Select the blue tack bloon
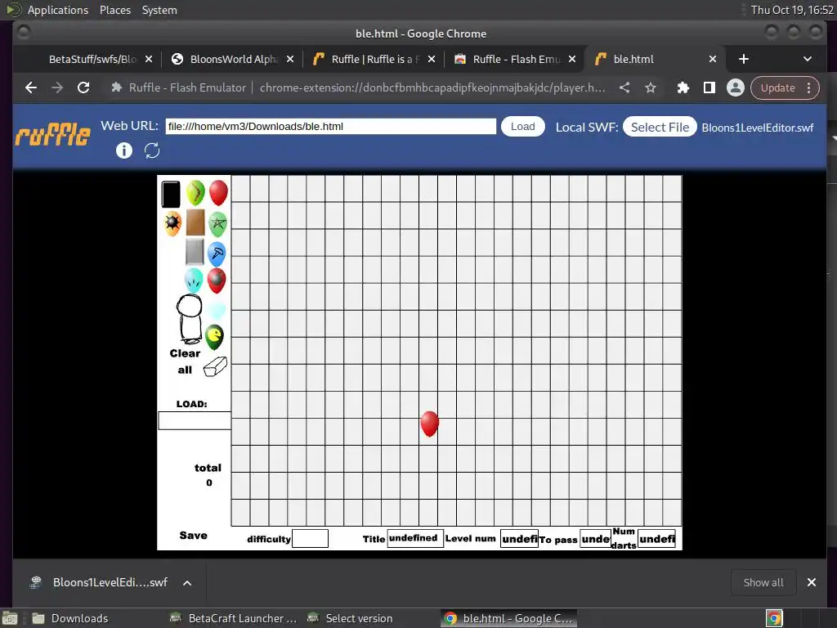 point(217,253)
